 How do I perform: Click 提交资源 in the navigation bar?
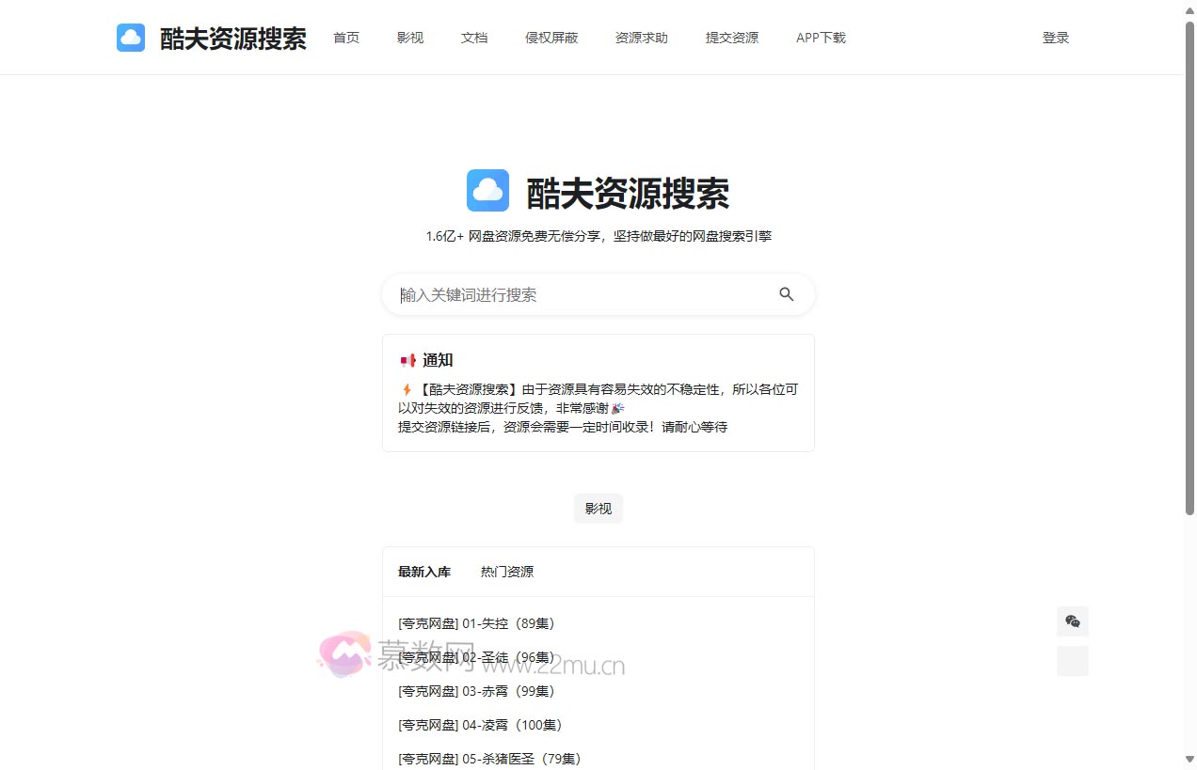tap(732, 38)
